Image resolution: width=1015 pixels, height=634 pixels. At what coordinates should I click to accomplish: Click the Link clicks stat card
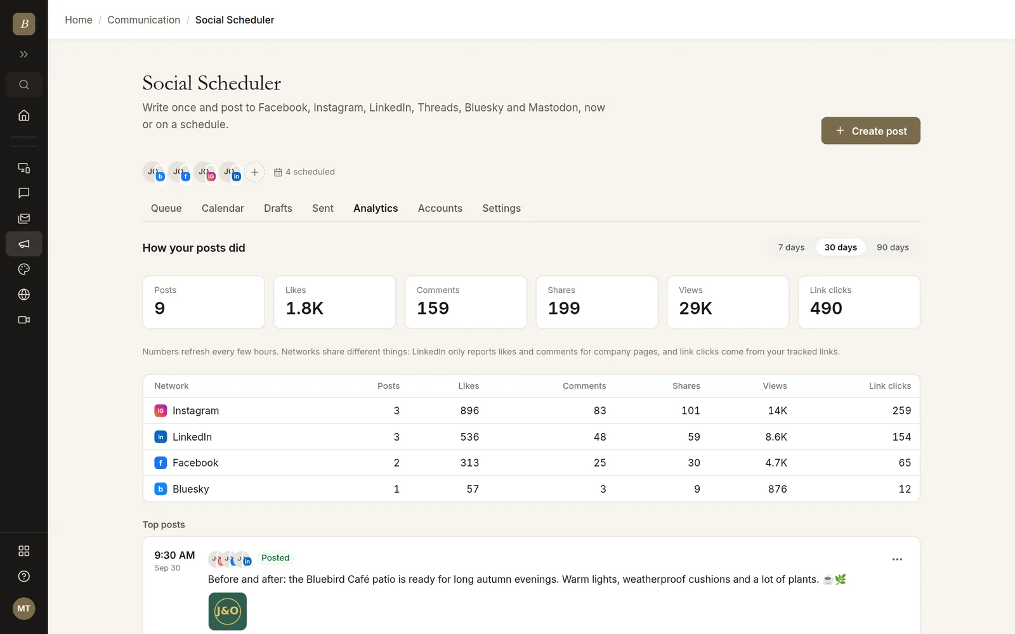pyautogui.click(x=859, y=302)
